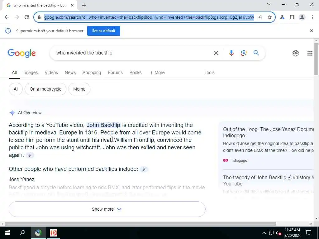Viewport: 319px width, 239px height.
Task: Switch to Images results tab
Action: tap(31, 73)
